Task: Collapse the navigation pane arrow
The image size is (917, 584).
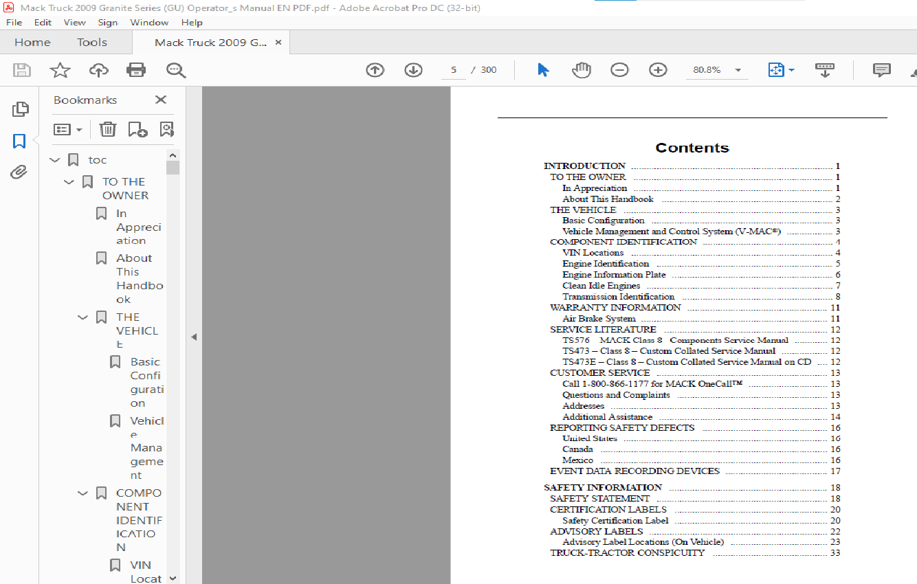Action: 194,337
